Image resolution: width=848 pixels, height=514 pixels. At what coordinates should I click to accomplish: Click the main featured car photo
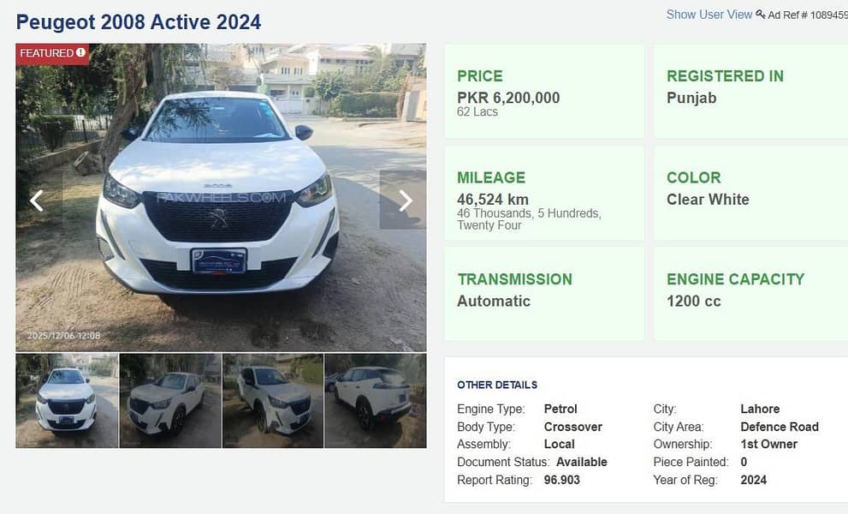point(220,197)
